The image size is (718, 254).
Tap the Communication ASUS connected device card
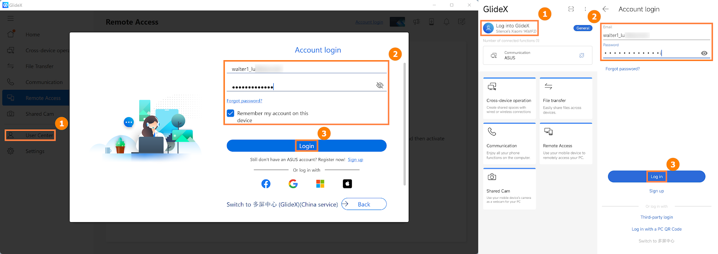pyautogui.click(x=538, y=55)
